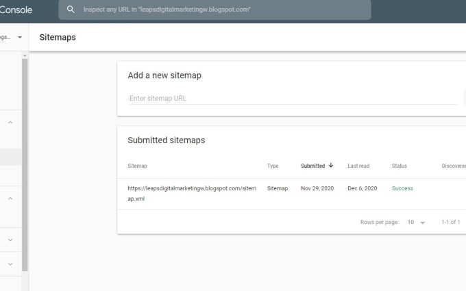Expand the last sidebar section down chevron
466x291 pixels.
[x=10, y=264]
